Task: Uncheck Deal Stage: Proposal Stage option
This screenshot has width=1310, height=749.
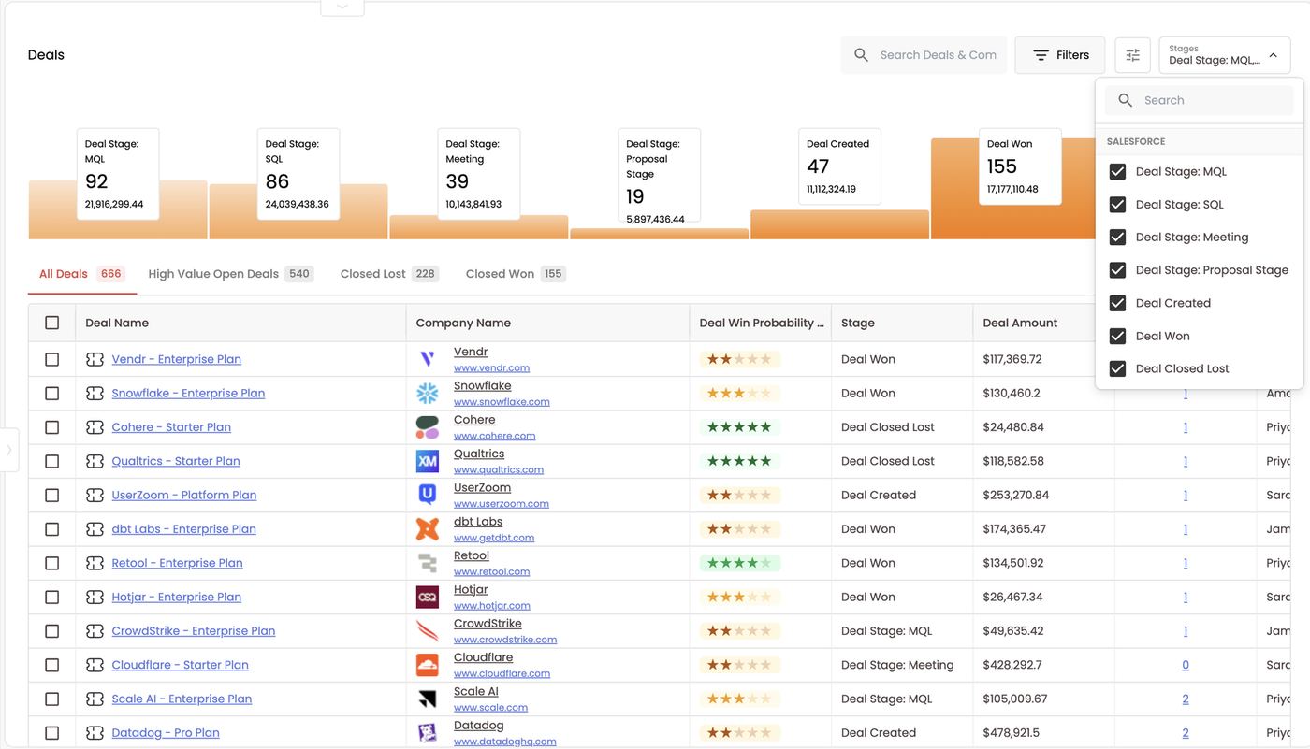Action: coord(1117,270)
